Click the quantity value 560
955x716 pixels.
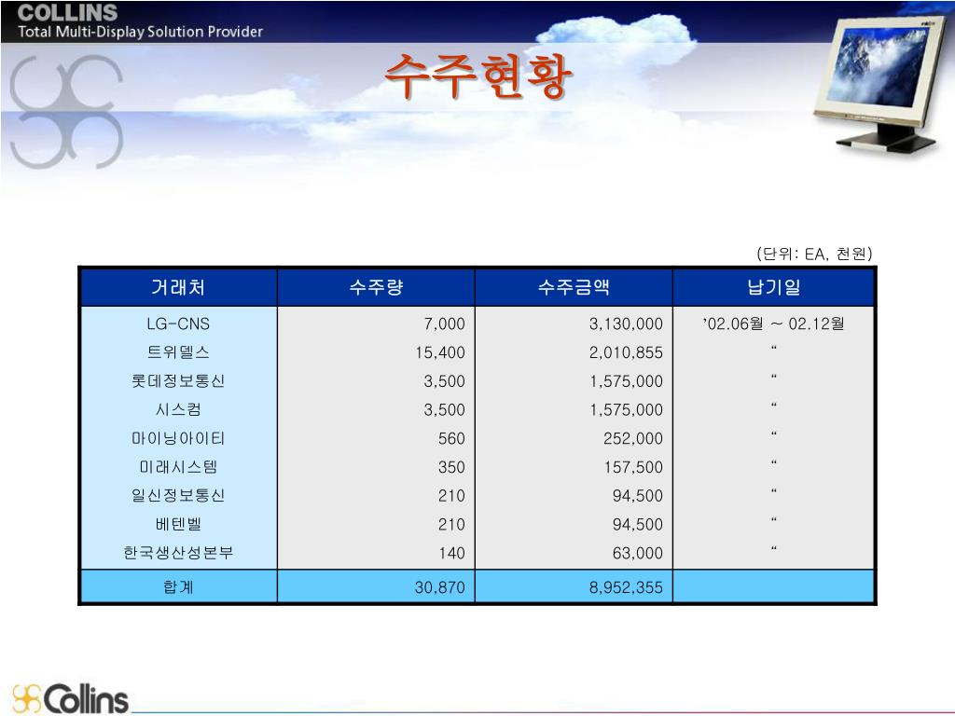point(451,438)
